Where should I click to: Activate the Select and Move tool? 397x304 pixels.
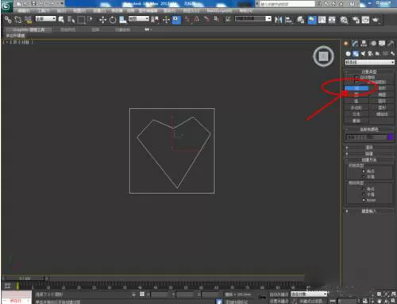point(102,20)
